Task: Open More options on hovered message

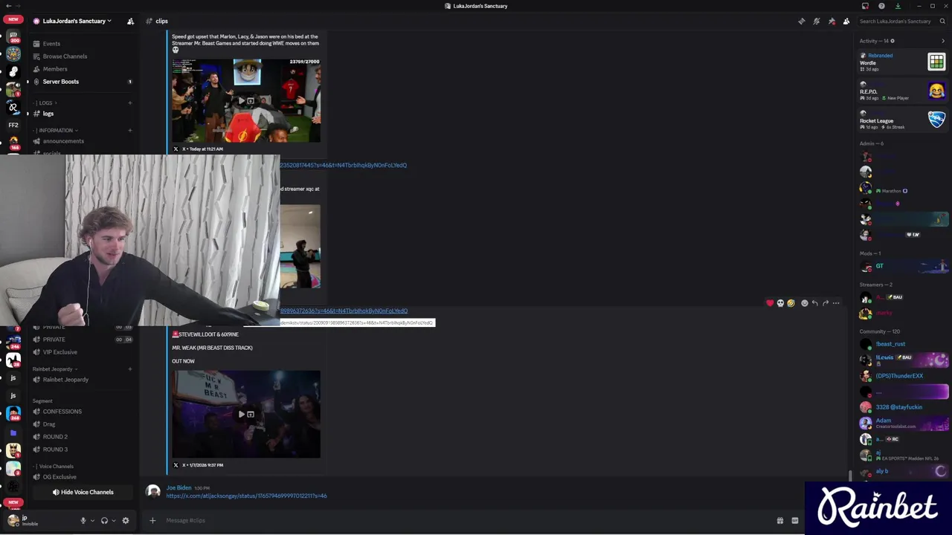Action: point(836,303)
